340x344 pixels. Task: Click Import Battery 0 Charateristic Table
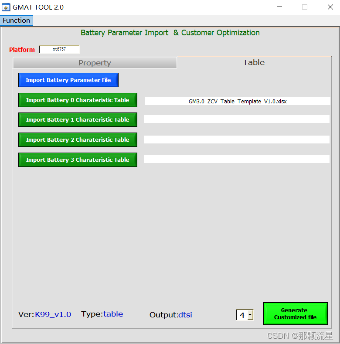pyautogui.click(x=78, y=100)
